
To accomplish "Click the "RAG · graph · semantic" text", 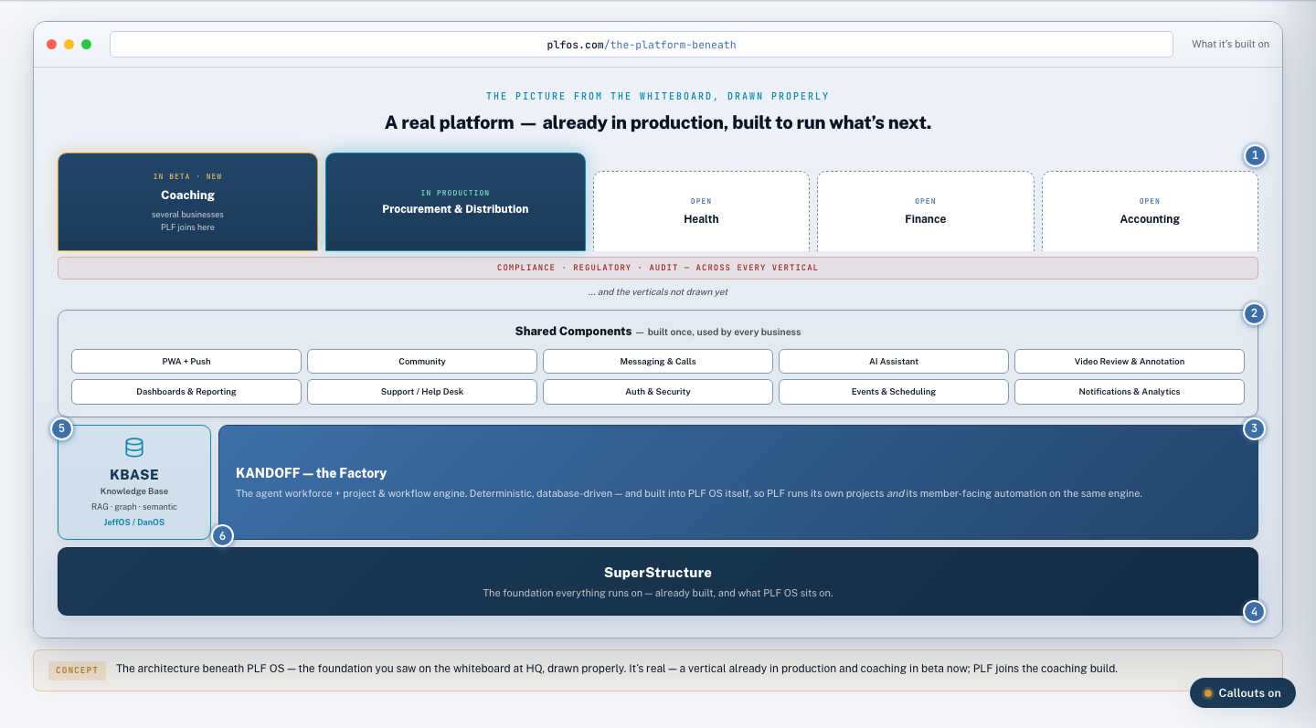I will (x=134, y=507).
